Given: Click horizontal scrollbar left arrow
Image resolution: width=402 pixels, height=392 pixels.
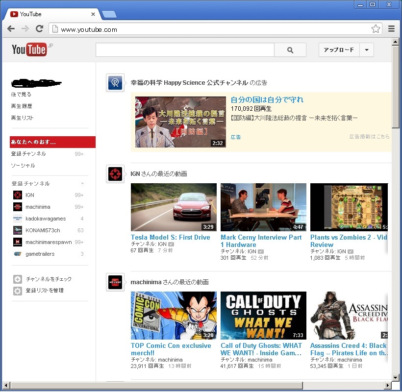Looking at the screenshot, I should click(x=6, y=385).
